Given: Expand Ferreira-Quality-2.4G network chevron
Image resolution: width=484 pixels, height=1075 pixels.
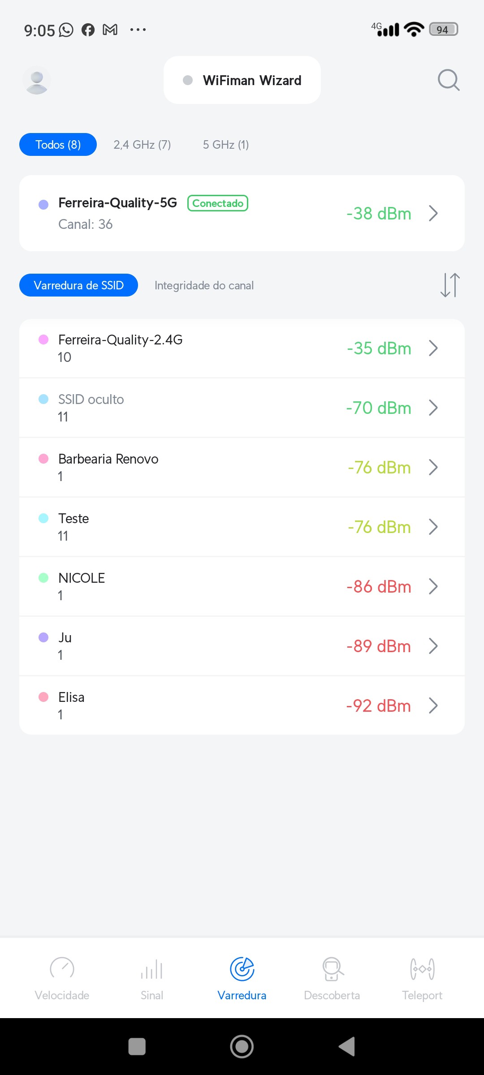Looking at the screenshot, I should (x=433, y=348).
